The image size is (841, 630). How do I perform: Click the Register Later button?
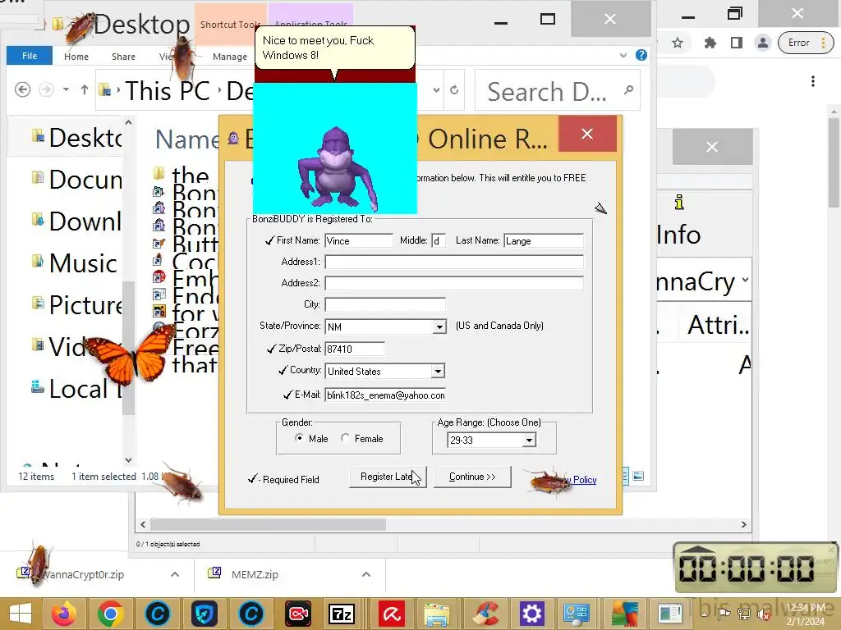coord(388,477)
